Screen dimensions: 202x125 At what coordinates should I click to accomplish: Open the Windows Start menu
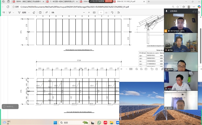[x=55, y=123]
